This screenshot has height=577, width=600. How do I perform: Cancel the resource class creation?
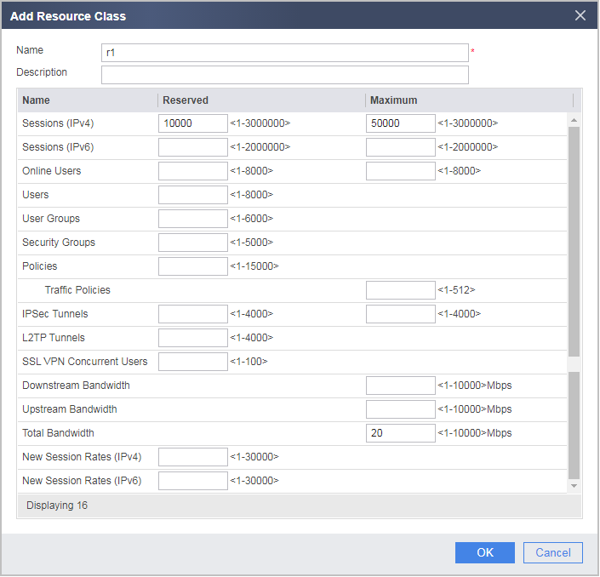[553, 552]
